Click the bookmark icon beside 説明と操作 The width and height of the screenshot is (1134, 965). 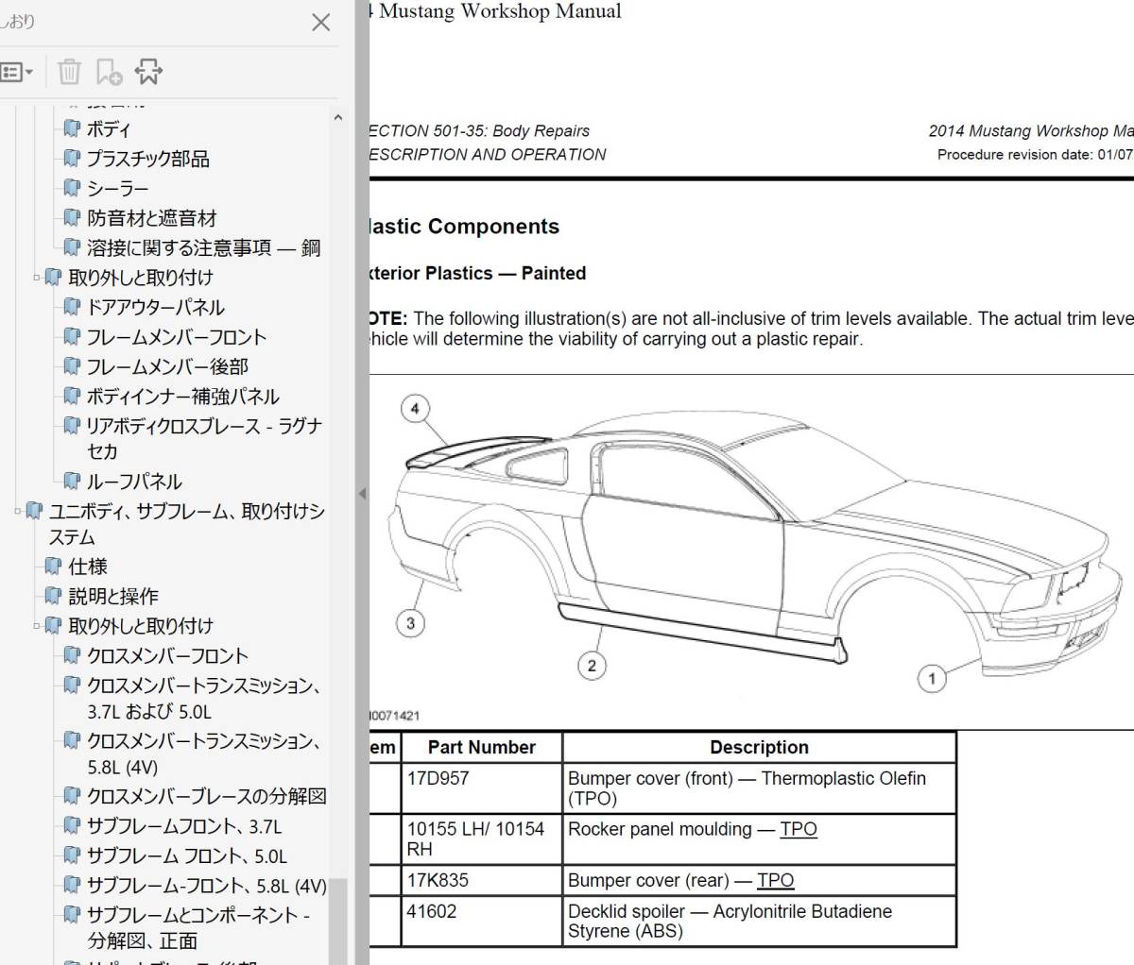point(54,596)
